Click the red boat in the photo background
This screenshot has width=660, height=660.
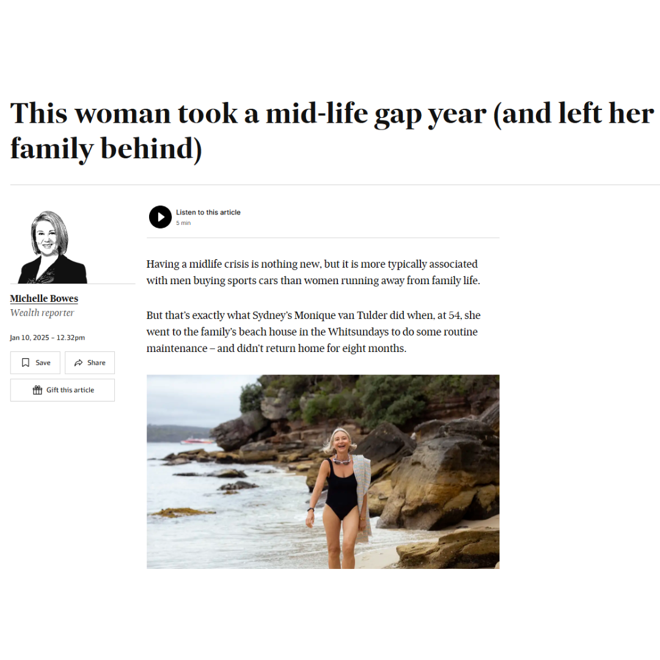(x=197, y=440)
